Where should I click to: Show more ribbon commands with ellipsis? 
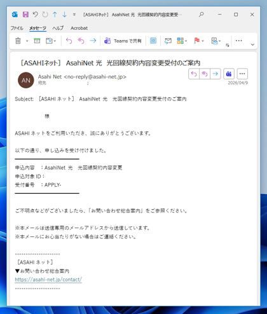click(239, 41)
